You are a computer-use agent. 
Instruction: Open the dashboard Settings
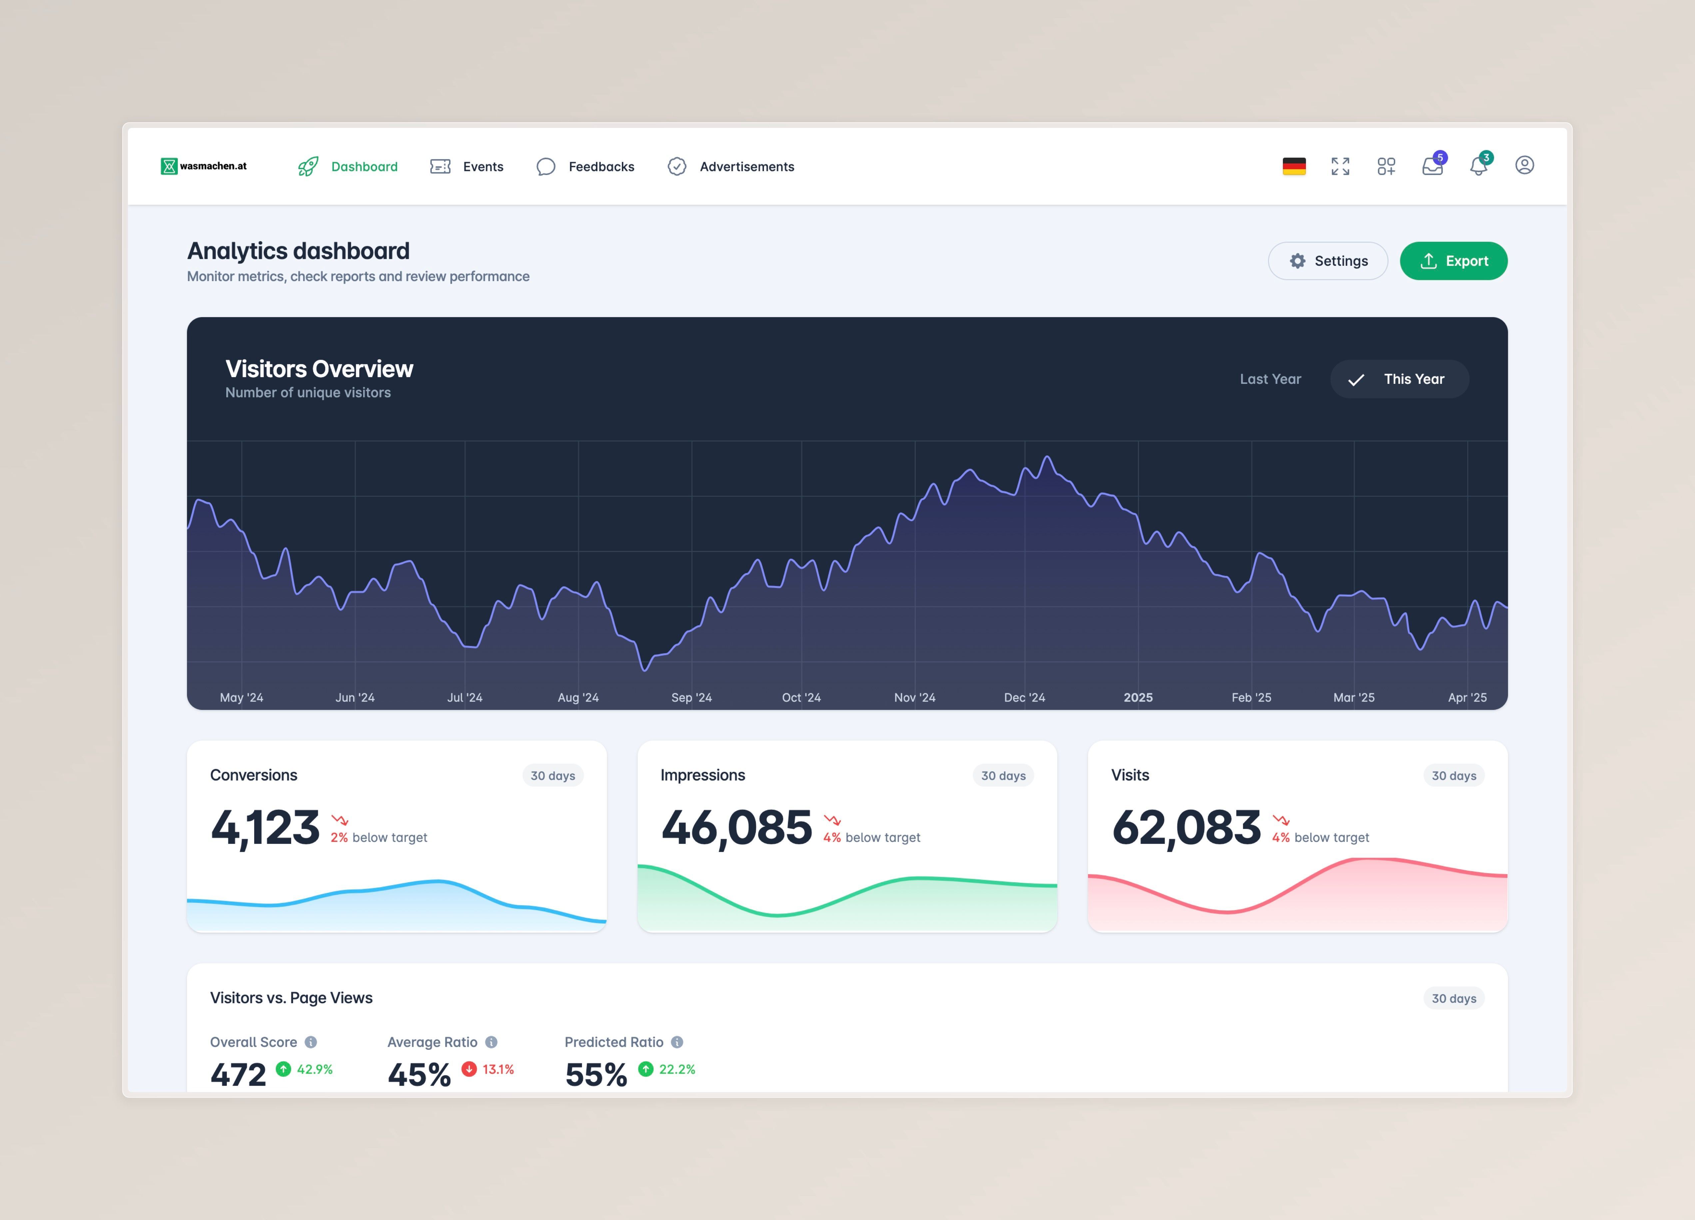pos(1327,261)
